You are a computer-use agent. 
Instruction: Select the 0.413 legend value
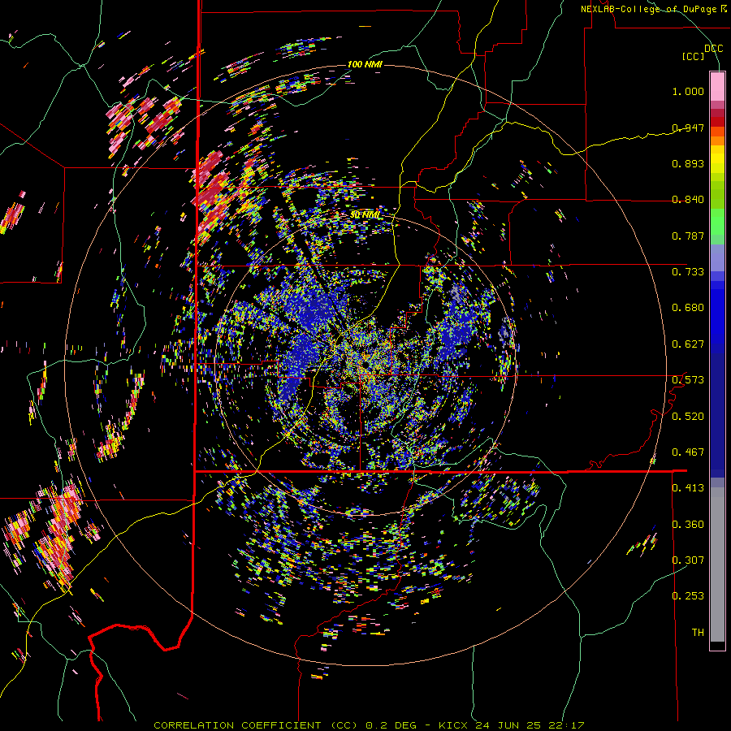tap(688, 488)
